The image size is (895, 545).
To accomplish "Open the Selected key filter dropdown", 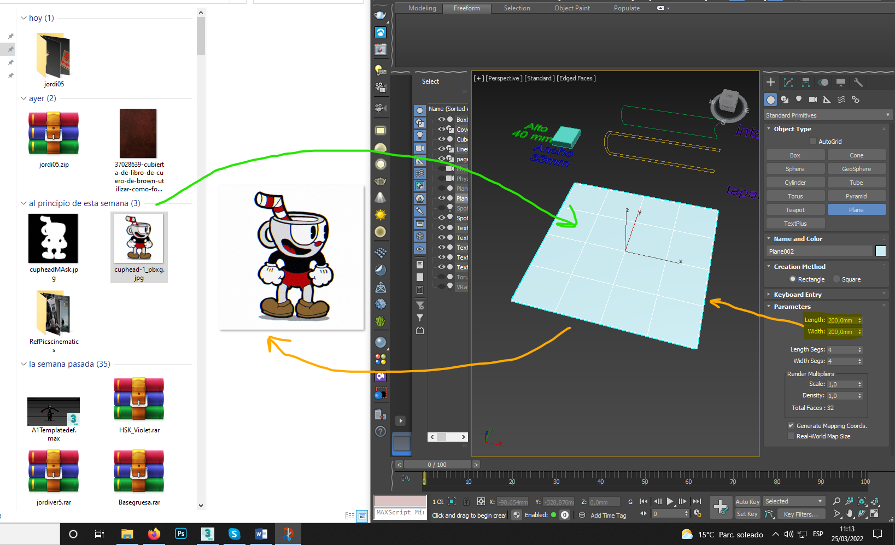I will click(794, 501).
